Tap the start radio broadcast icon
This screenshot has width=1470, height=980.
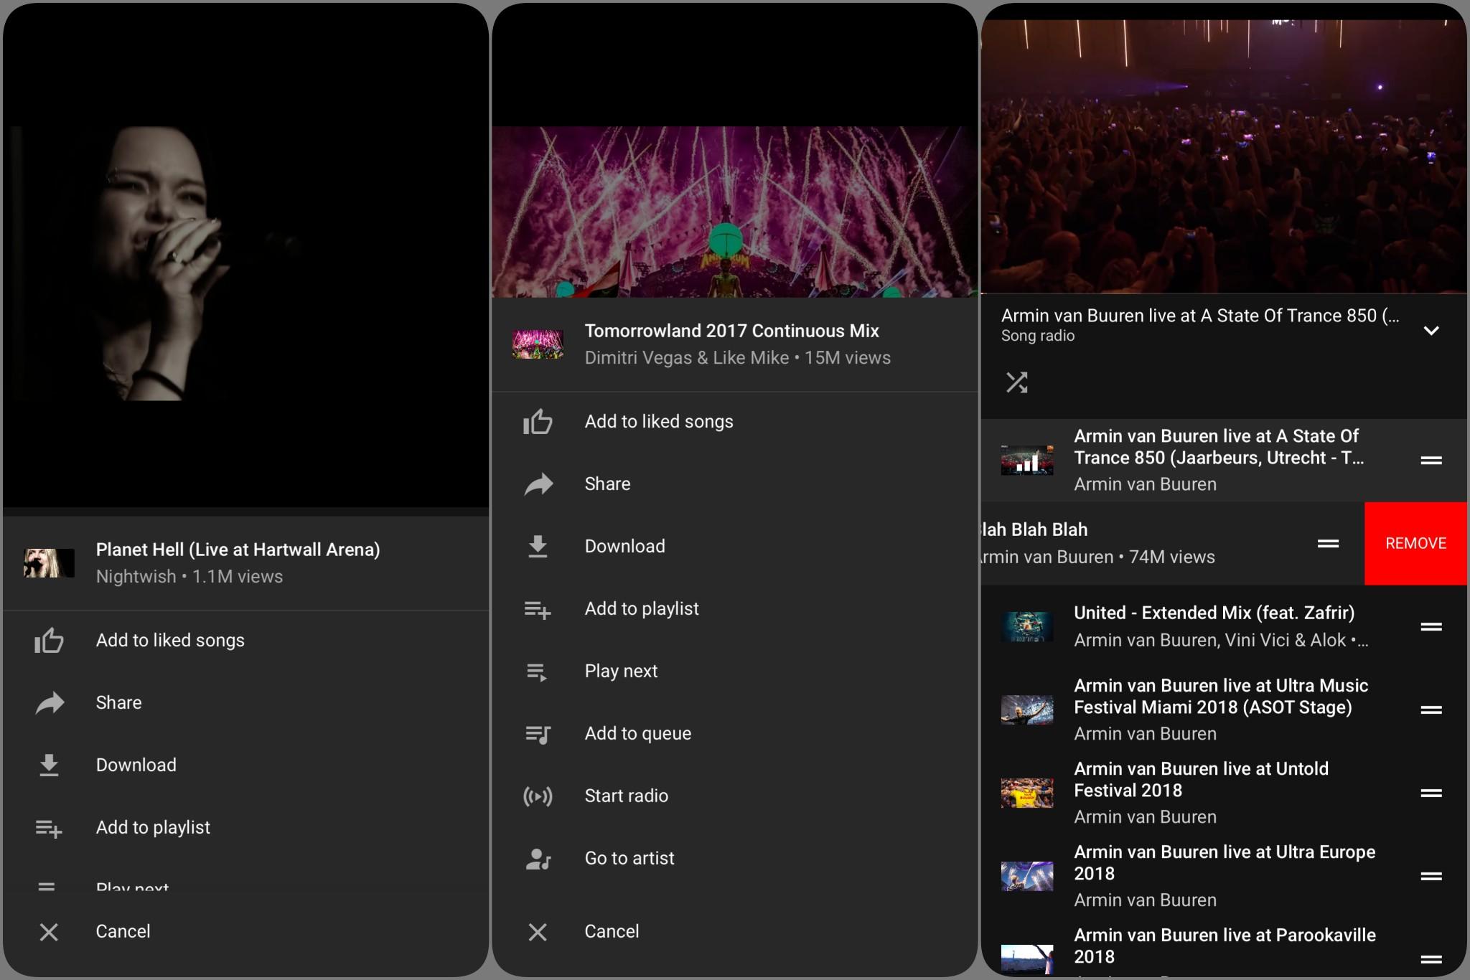tap(538, 796)
